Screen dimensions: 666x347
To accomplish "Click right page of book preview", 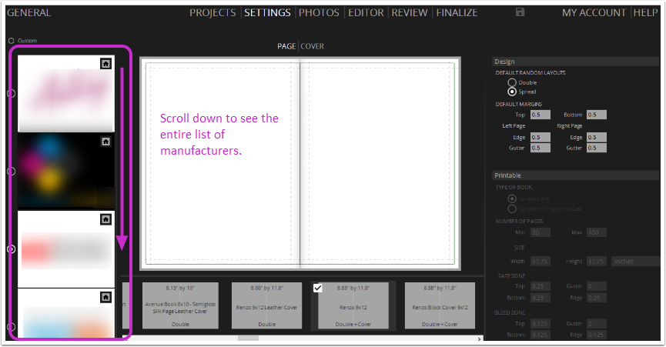I will [x=380, y=163].
